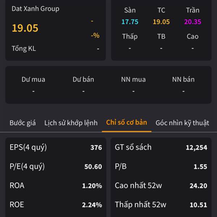The image size is (217, 217).
Task: Open the Góc nhìn kỹ thuật tab
Action: pos(182,123)
